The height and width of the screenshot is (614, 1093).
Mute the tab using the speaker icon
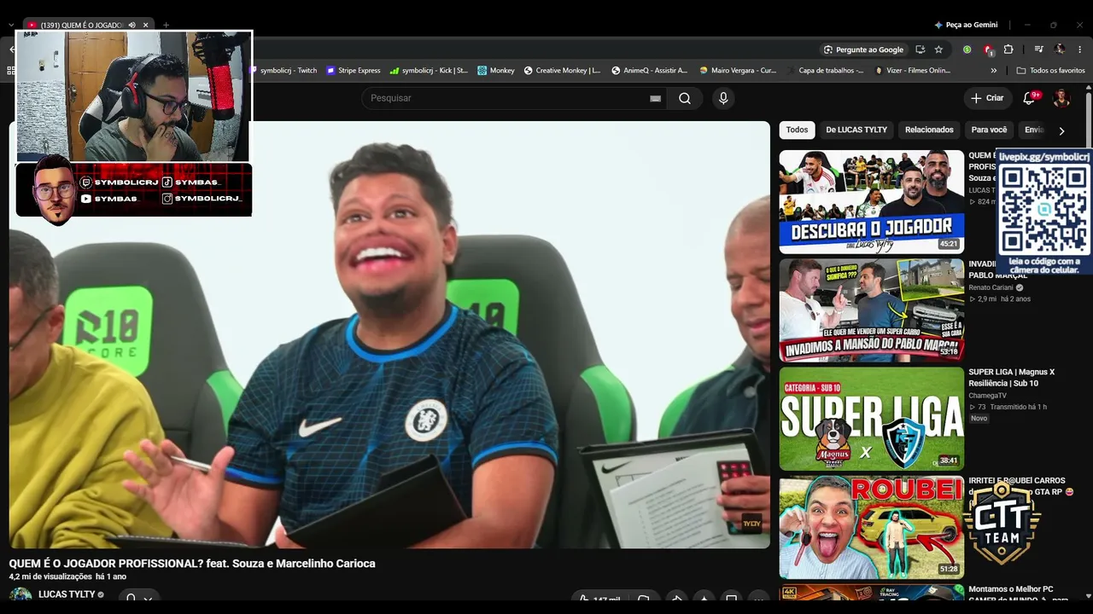click(x=132, y=25)
